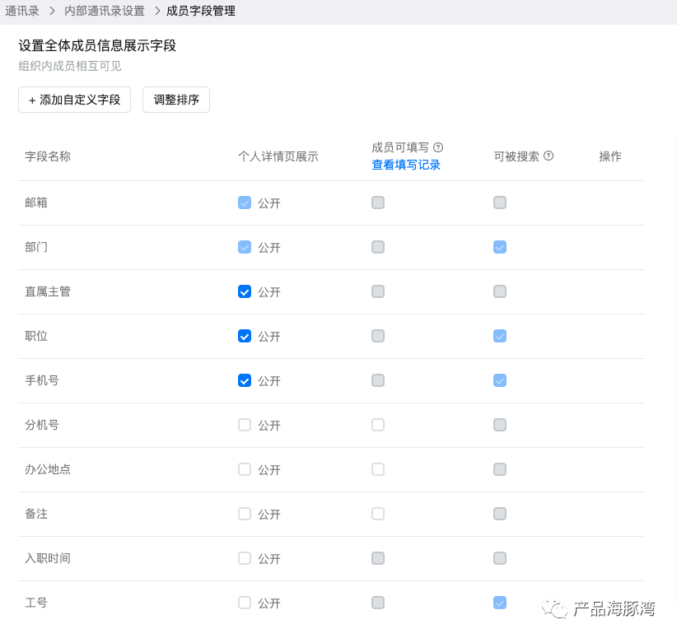Image resolution: width=677 pixels, height=638 pixels.
Task: Click the 操作 column header
Action: [x=610, y=156]
